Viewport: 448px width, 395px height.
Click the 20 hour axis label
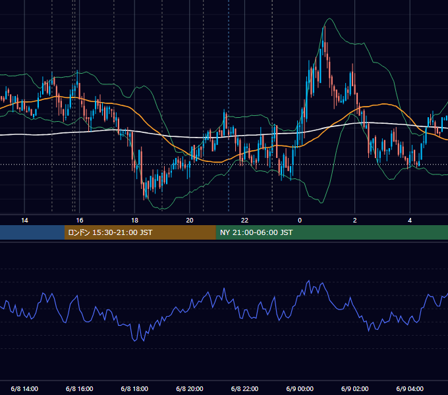pos(190,221)
